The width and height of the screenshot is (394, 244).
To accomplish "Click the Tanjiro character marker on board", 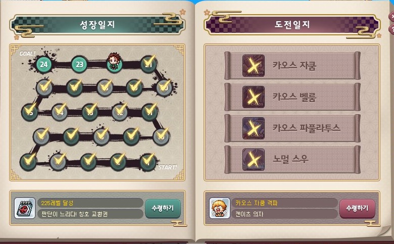I will [x=114, y=61].
